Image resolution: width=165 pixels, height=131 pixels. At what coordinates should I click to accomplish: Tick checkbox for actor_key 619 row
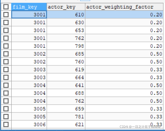pos(6,69)
